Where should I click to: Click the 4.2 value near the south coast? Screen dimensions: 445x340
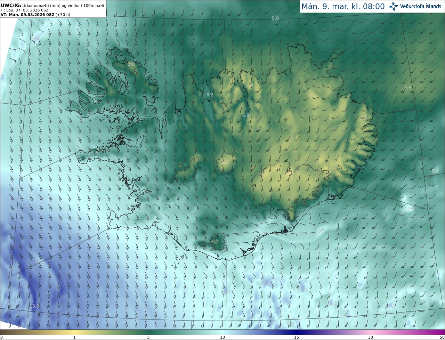pos(215,241)
